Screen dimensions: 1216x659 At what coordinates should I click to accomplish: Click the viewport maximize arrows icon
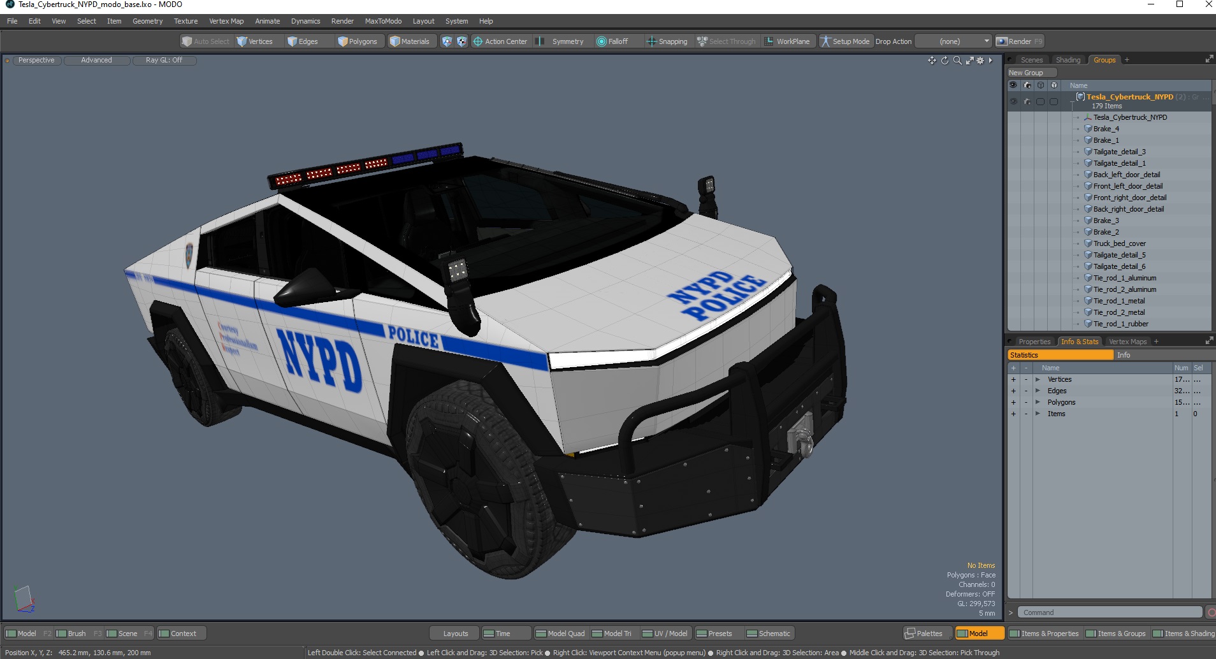[969, 60]
